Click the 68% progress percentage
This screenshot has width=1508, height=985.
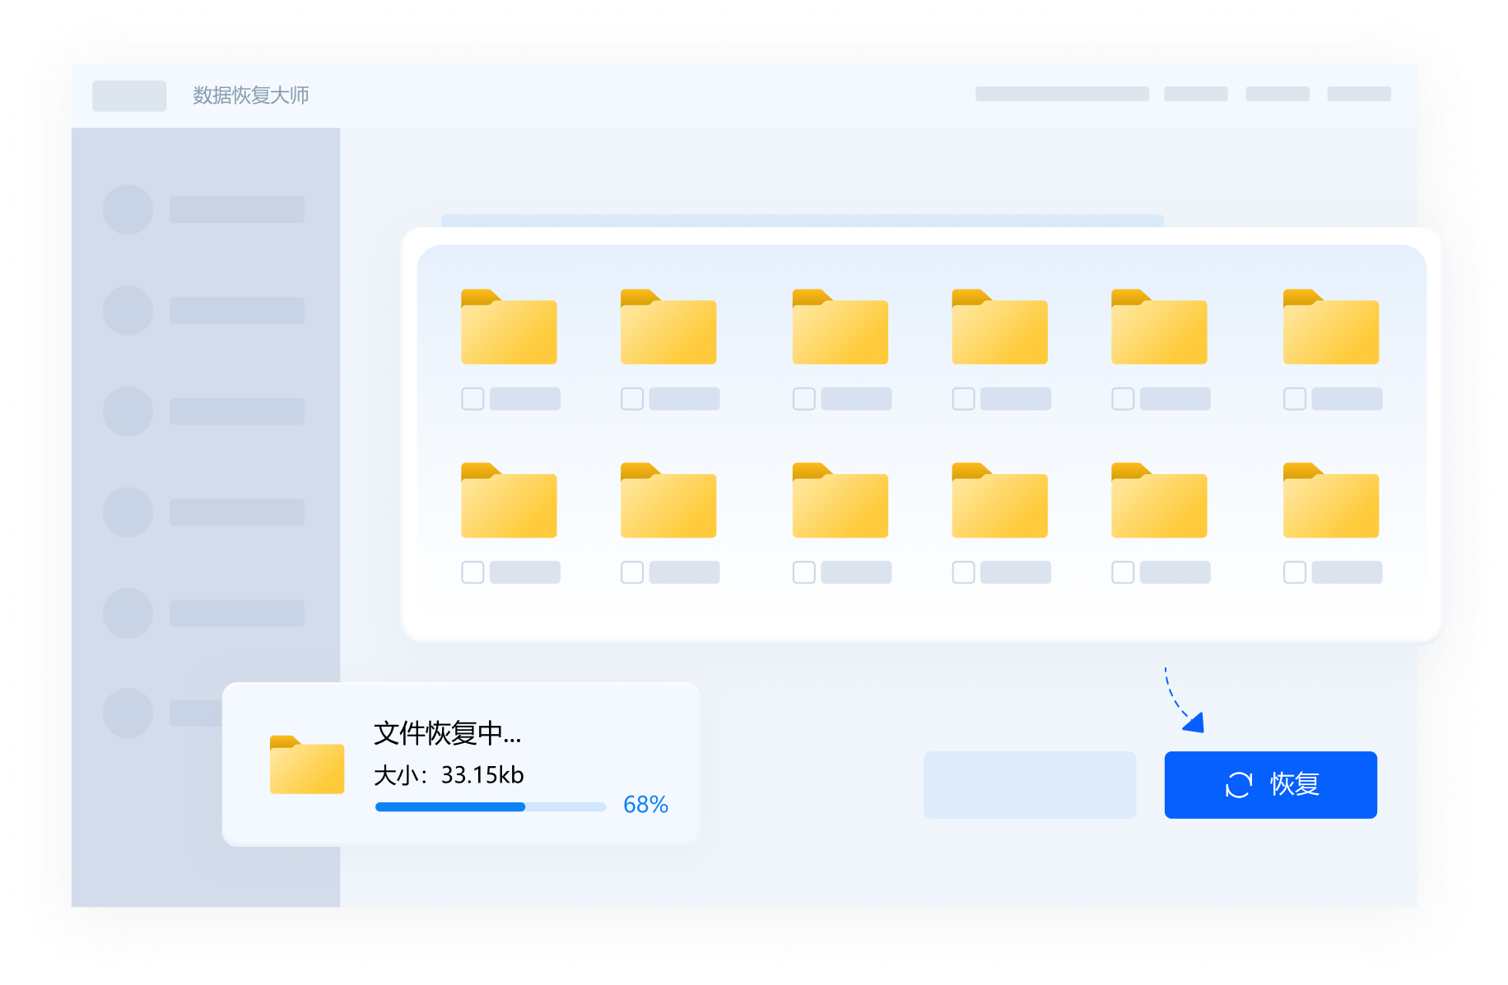click(645, 804)
